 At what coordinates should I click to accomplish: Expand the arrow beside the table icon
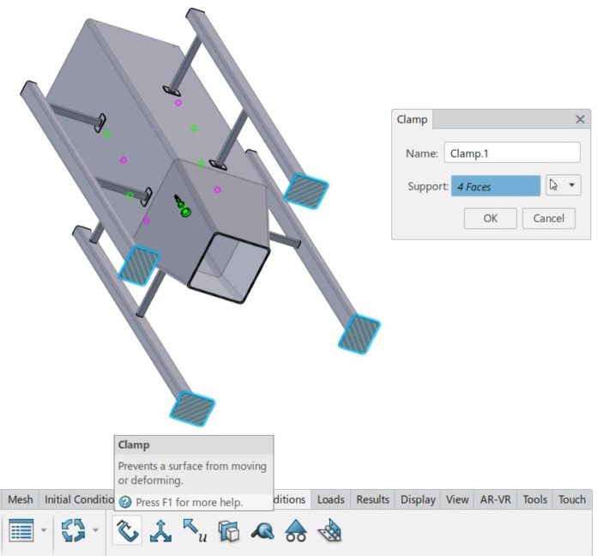coord(44,531)
